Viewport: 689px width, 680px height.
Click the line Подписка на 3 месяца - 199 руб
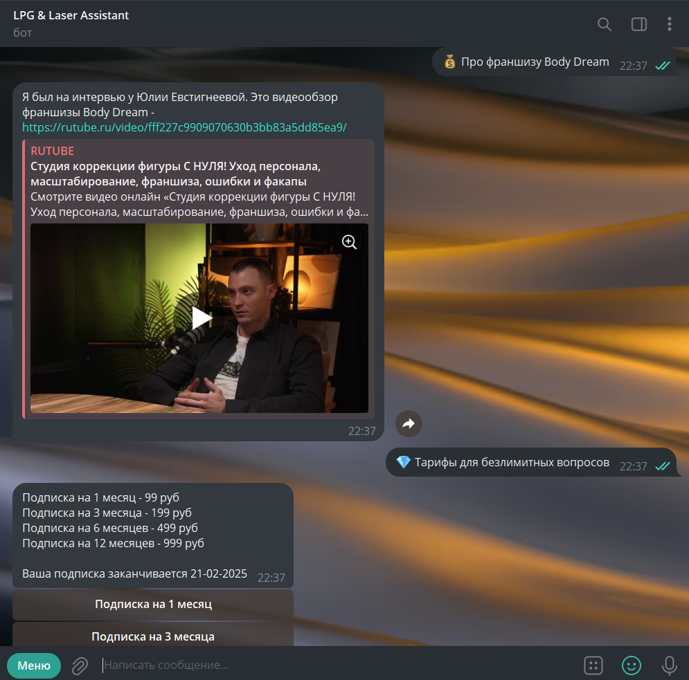click(107, 513)
